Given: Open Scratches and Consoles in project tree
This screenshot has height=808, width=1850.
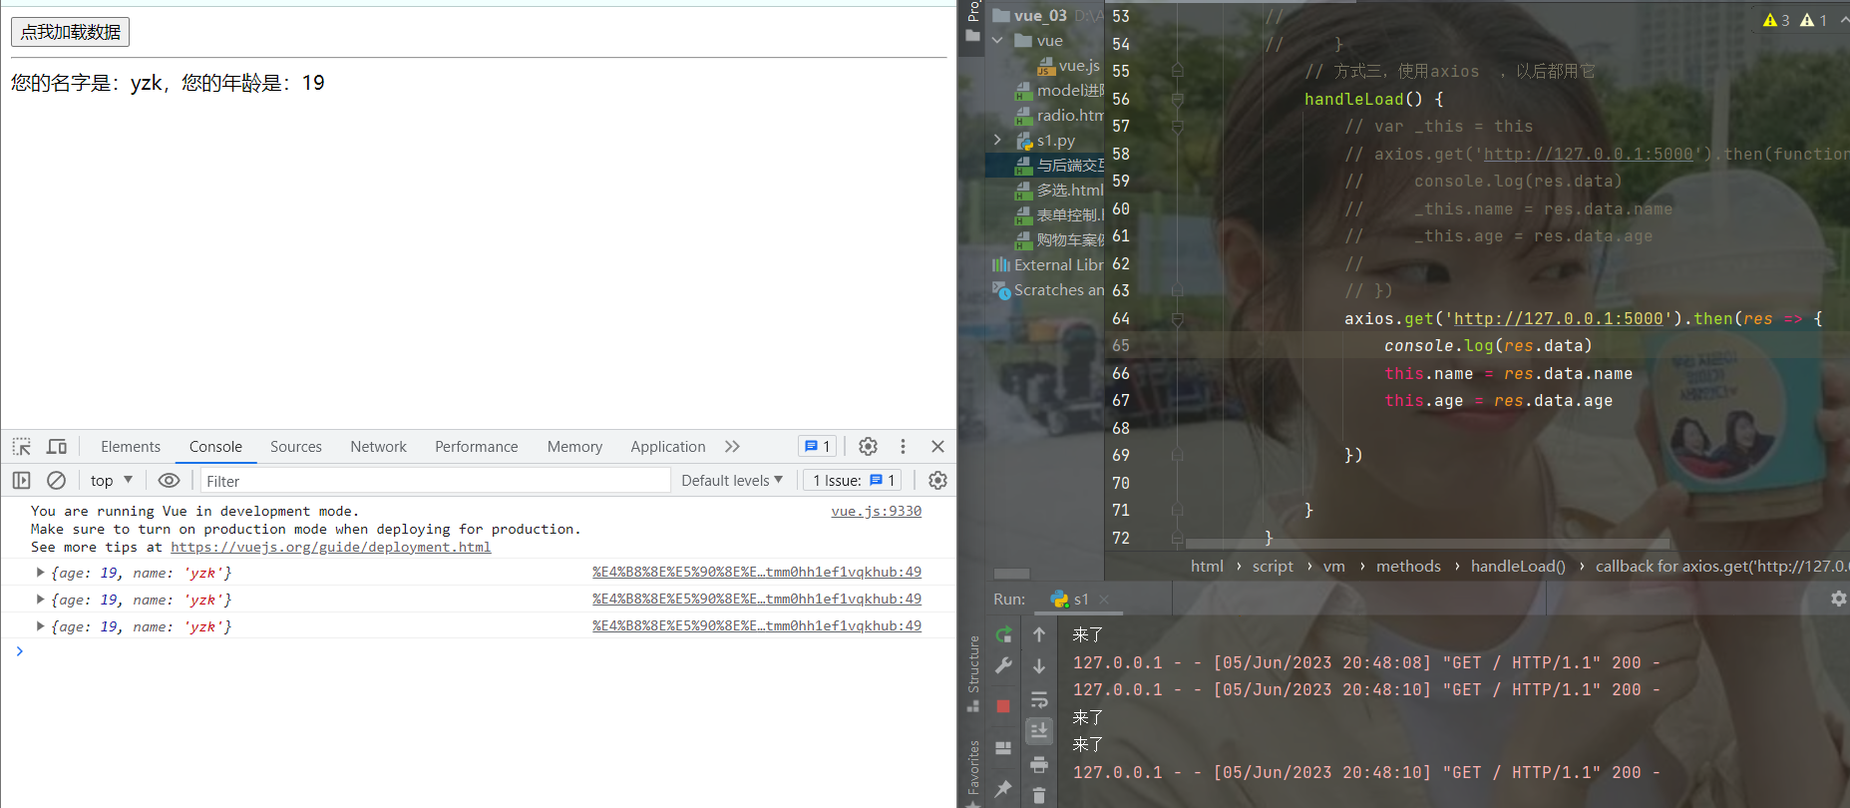Looking at the screenshot, I should (x=1047, y=290).
